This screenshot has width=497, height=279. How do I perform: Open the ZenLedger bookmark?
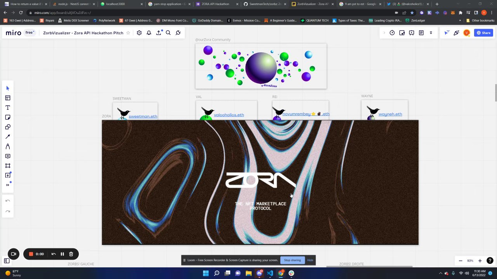(x=415, y=20)
